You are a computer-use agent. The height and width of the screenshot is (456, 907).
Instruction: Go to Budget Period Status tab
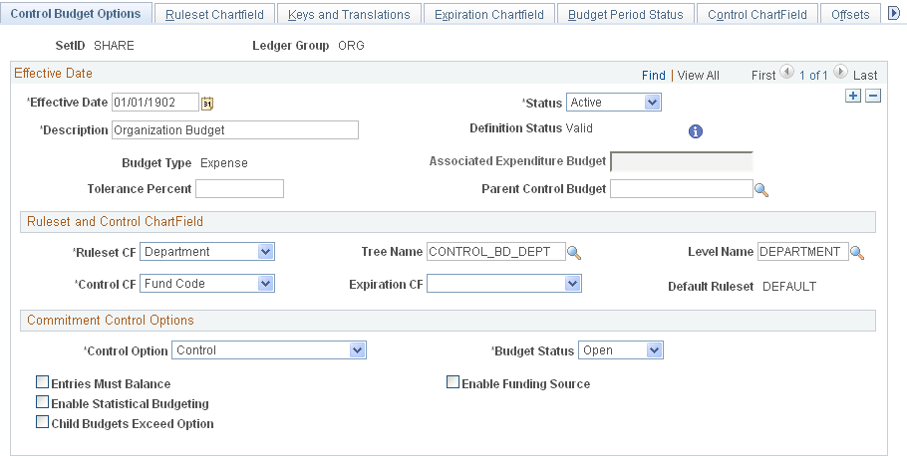coord(626,15)
